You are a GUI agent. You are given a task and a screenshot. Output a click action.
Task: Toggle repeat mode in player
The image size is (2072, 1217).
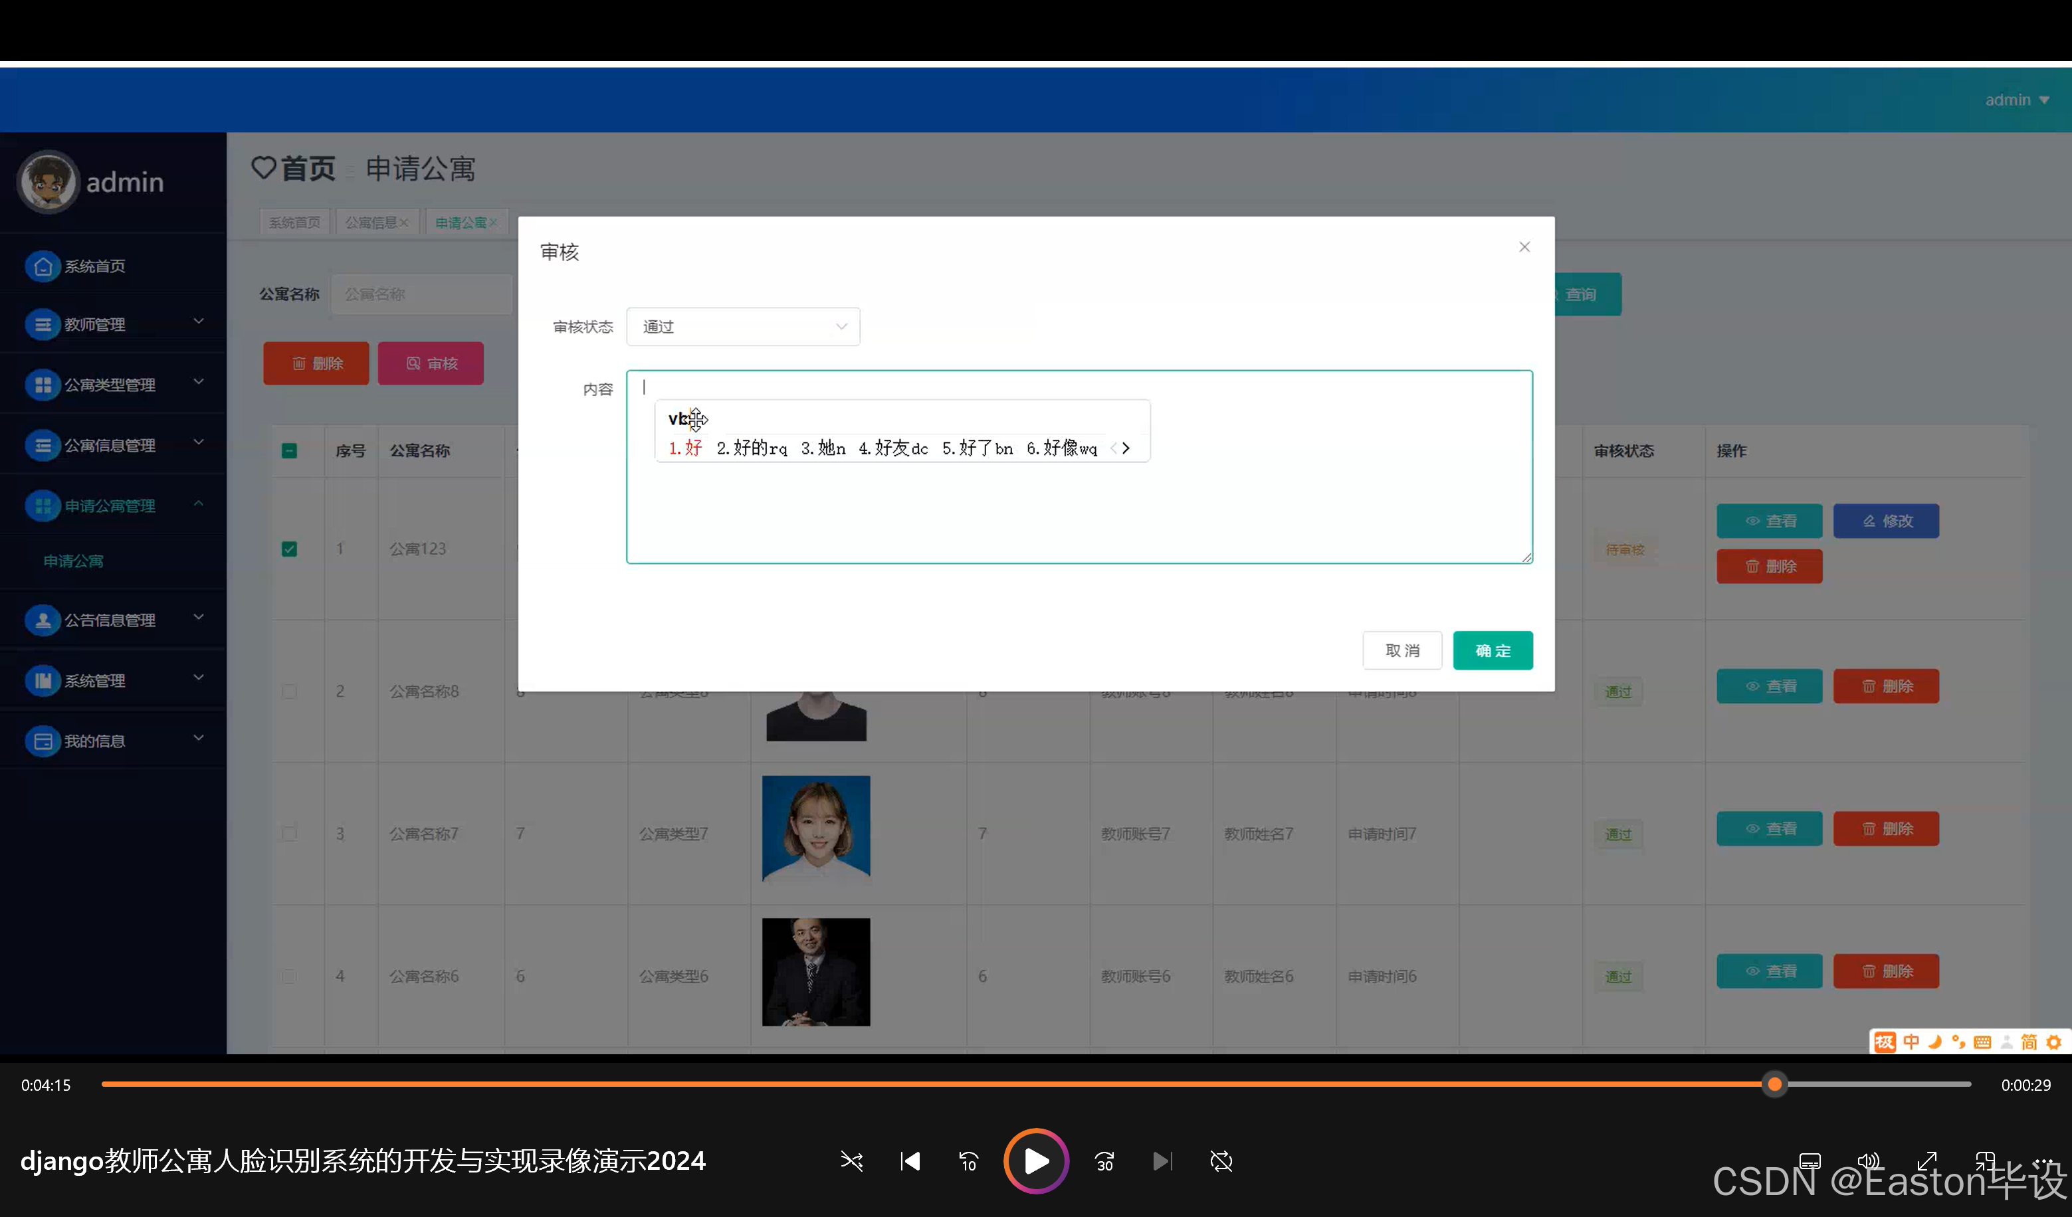point(1221,1161)
